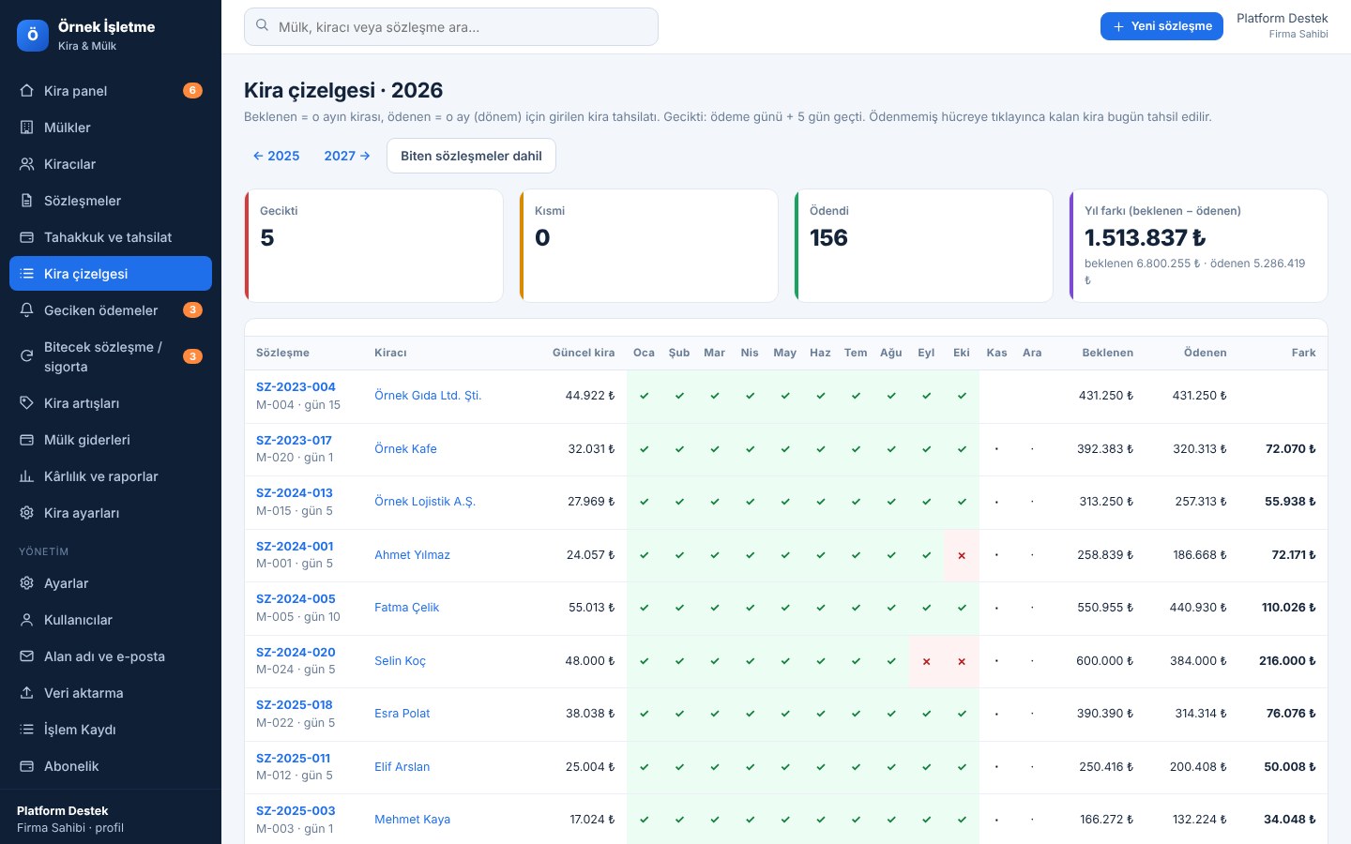Open Kullanıcılar user icon

tap(27, 620)
